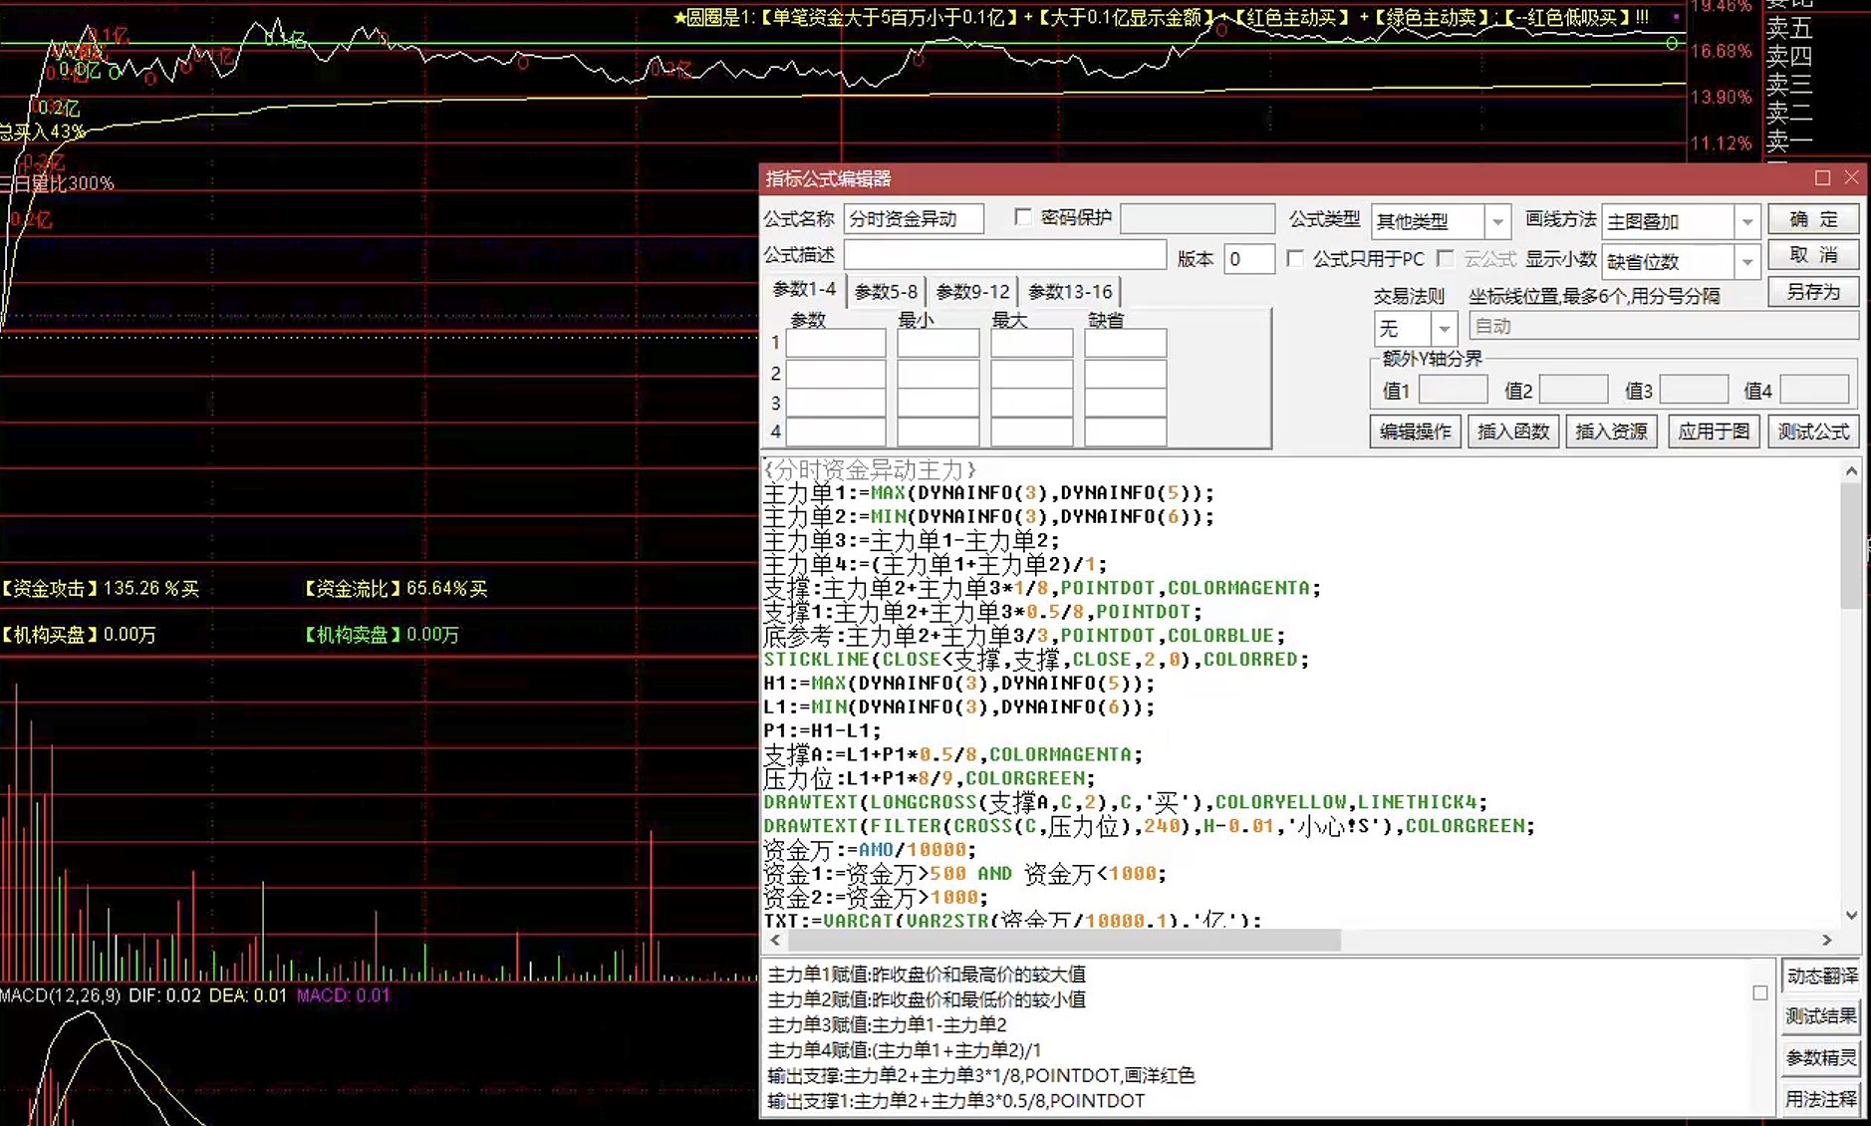Click 值3 input field
This screenshot has height=1126, width=1871.
pyautogui.click(x=1694, y=390)
